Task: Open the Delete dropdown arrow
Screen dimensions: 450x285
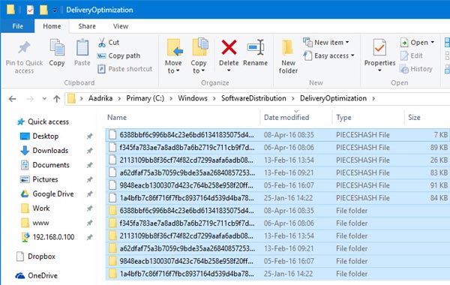Action: click(x=229, y=70)
